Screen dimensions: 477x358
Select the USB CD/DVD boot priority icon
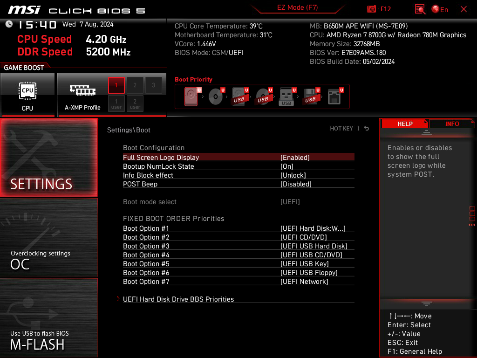(264, 96)
